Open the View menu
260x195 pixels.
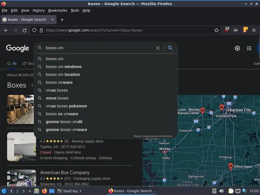click(25, 10)
